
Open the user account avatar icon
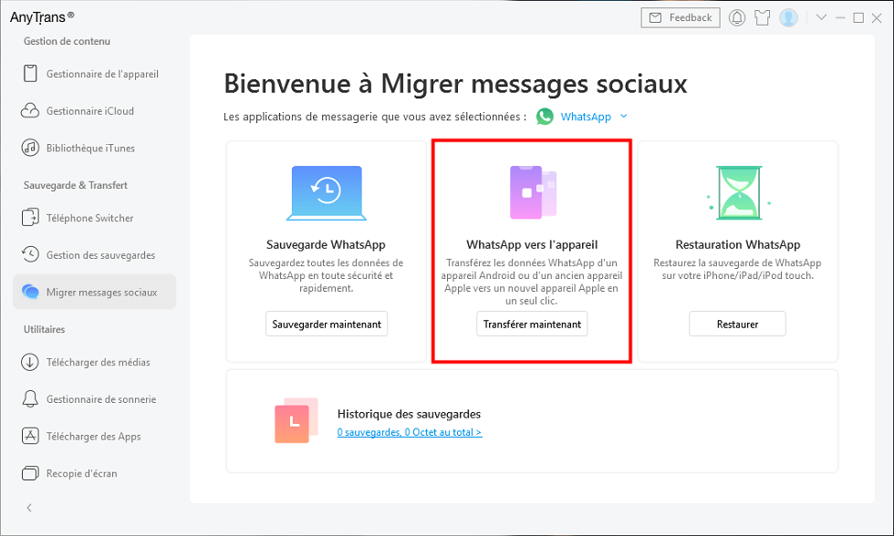tap(788, 17)
